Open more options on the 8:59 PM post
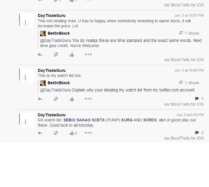The width and height of the screenshot is (209, 187). (88, 133)
